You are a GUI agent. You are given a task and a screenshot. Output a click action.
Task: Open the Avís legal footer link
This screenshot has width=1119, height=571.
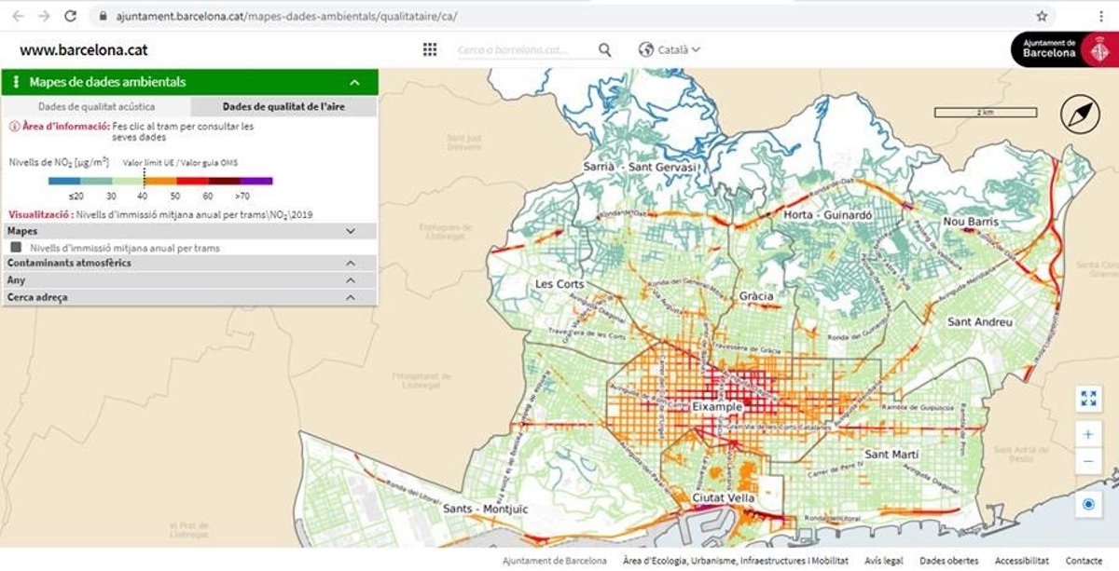point(883,561)
